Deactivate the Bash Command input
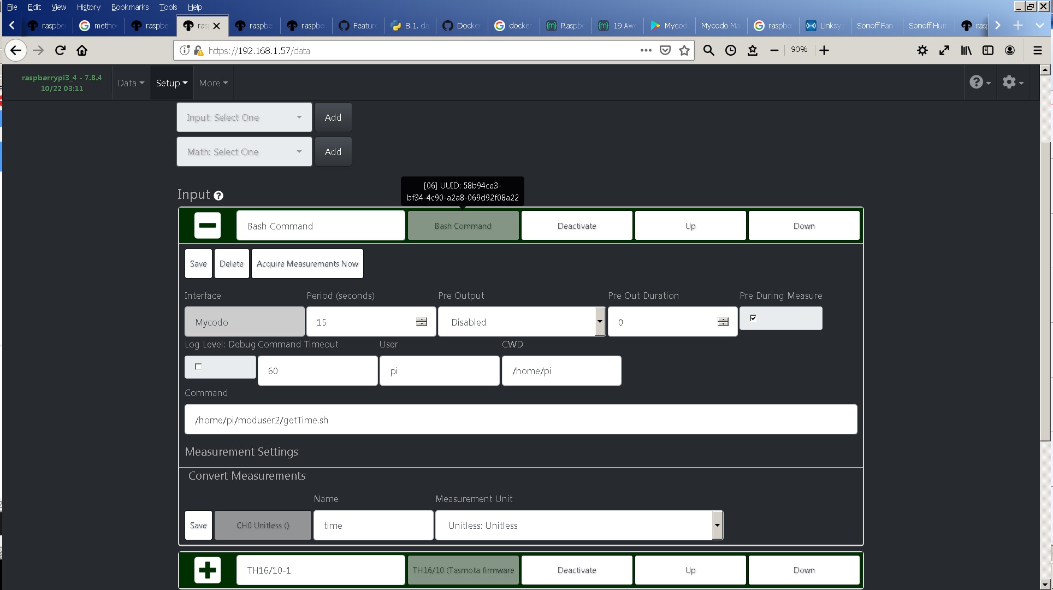This screenshot has width=1053, height=590. tap(577, 225)
